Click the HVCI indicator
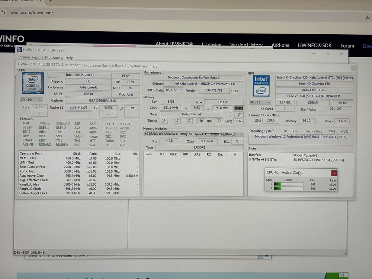This screenshot has width=372, height=279. [345, 131]
